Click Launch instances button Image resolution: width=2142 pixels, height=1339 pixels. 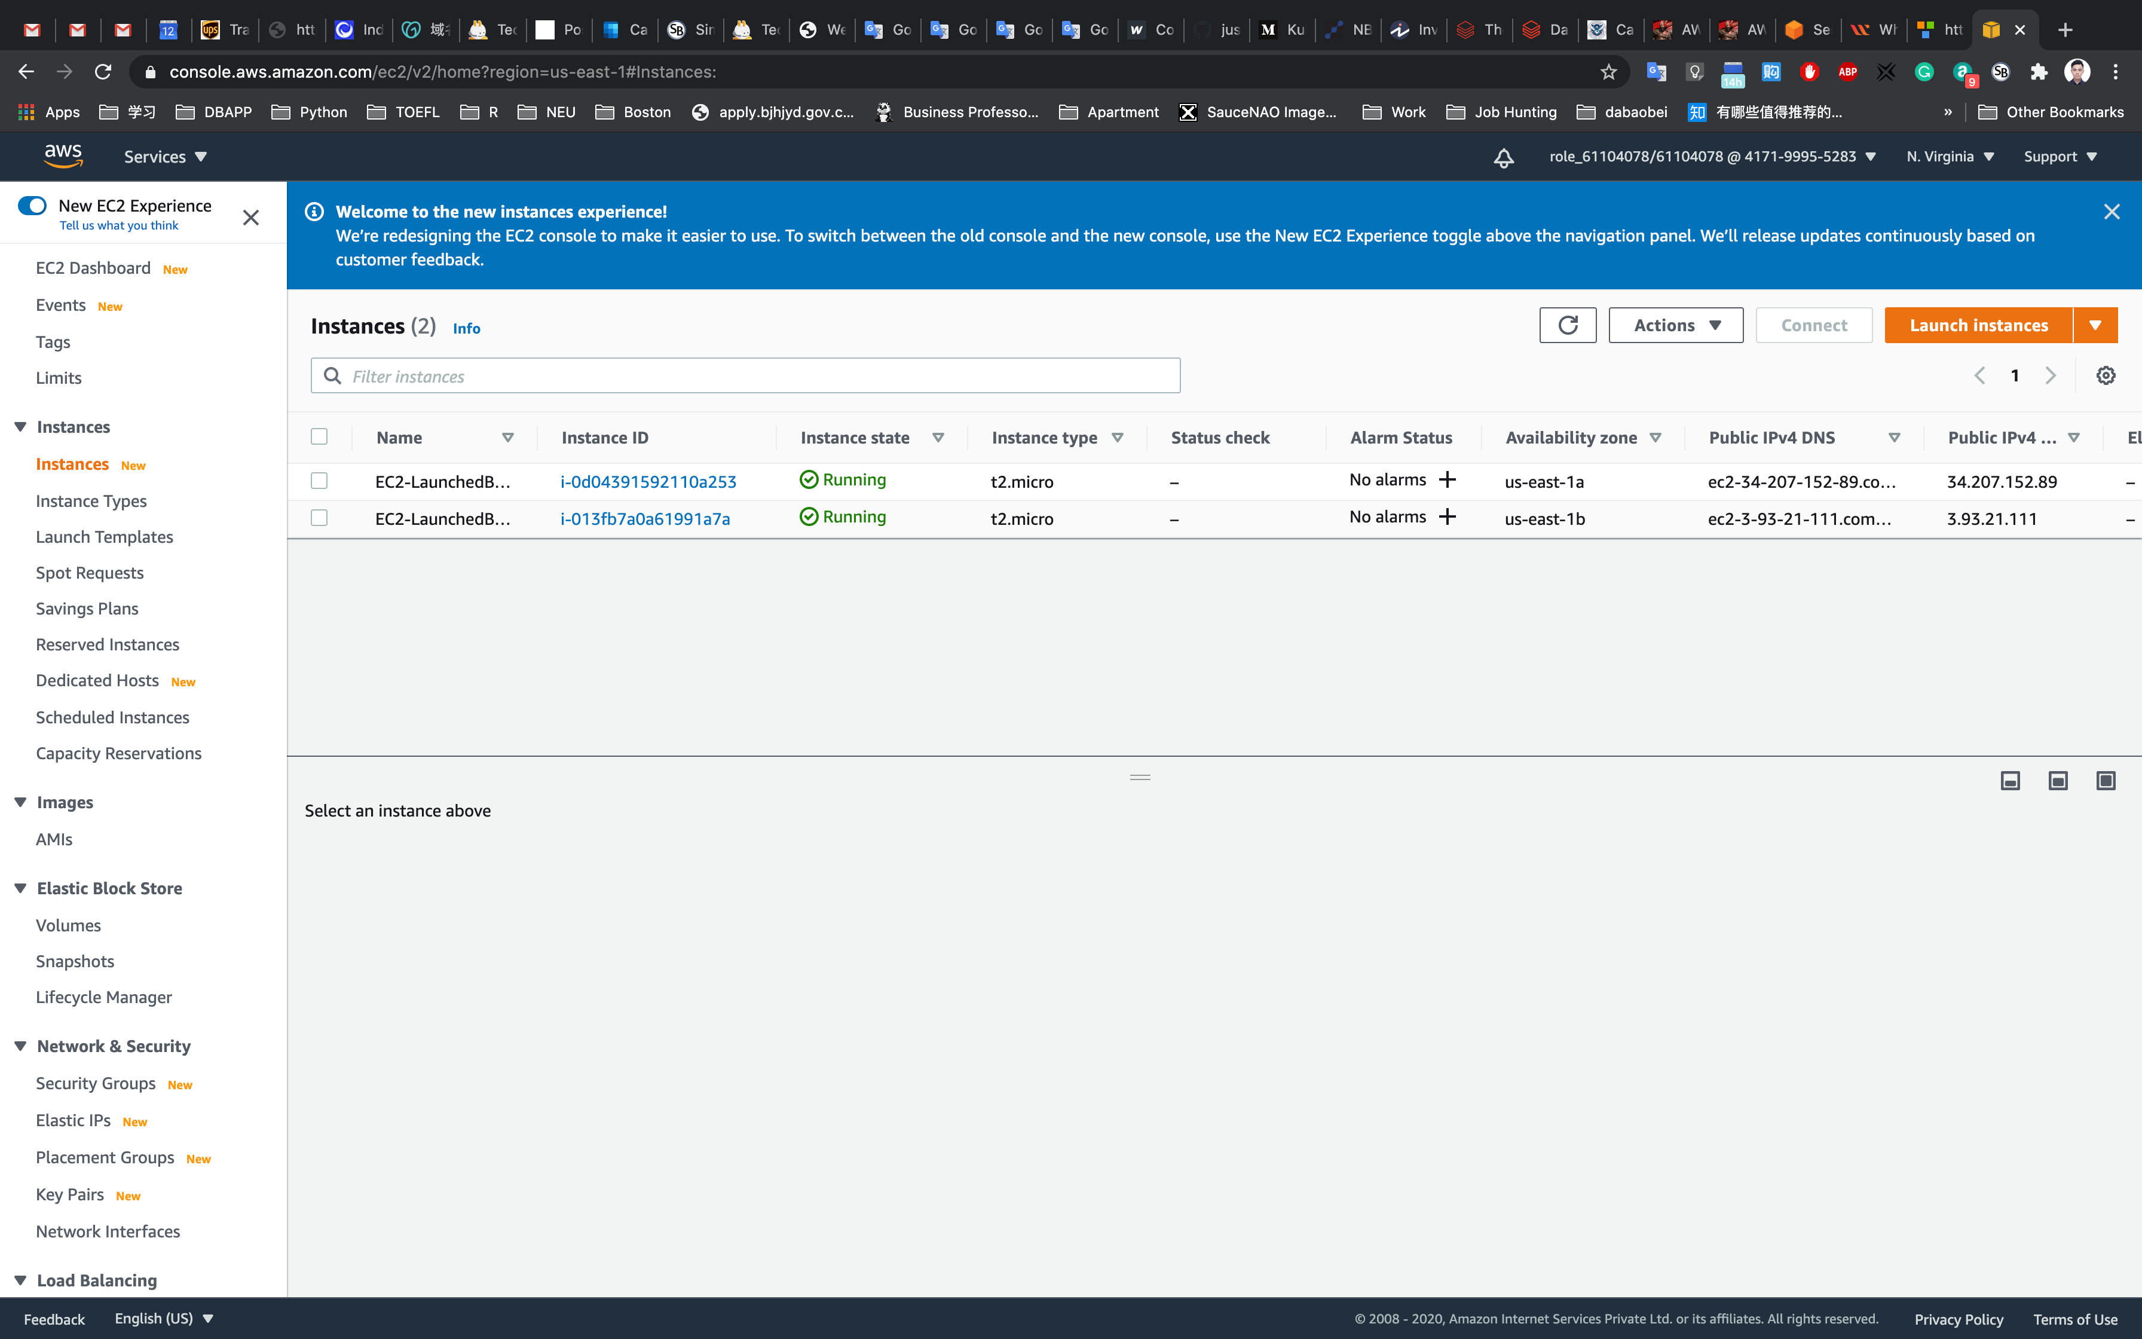pyautogui.click(x=1978, y=325)
